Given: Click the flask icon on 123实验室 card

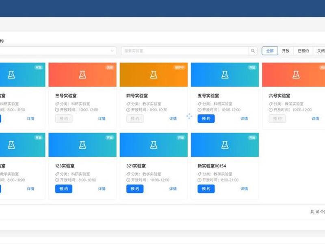Looking at the screenshot, I should [x=82, y=145].
